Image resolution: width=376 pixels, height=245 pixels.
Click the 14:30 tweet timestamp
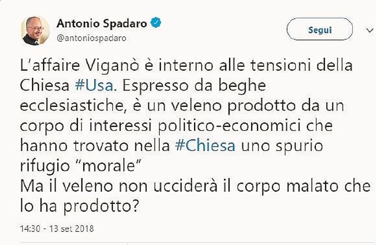27,229
